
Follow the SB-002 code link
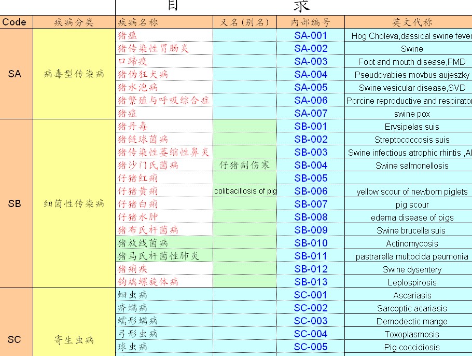coord(311,139)
